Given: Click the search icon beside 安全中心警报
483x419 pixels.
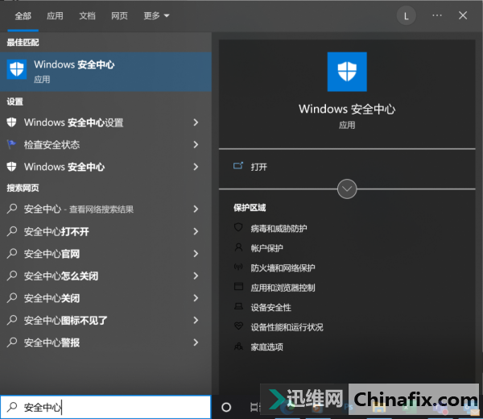Looking at the screenshot, I should (12, 342).
